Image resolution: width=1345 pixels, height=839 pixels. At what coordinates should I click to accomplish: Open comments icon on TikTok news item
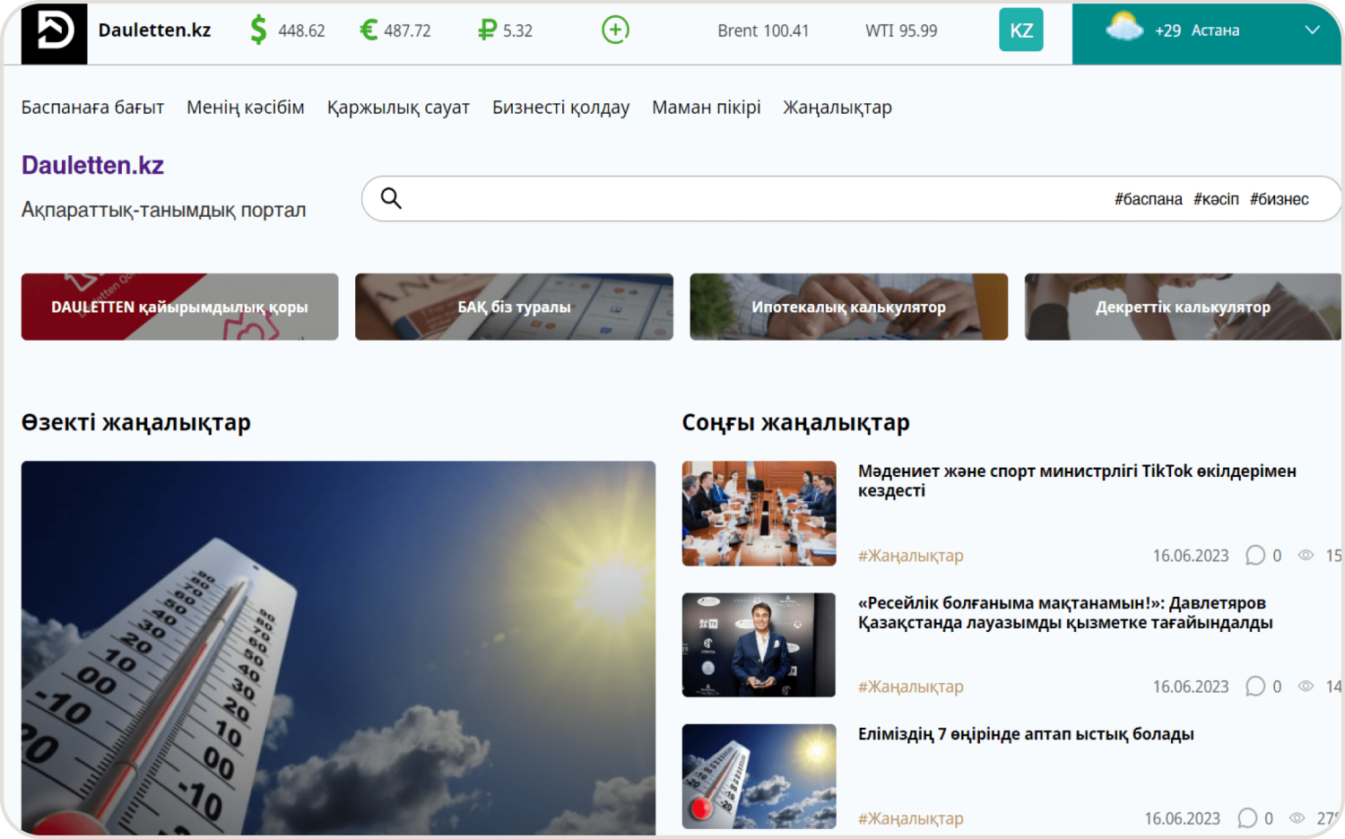point(1255,556)
